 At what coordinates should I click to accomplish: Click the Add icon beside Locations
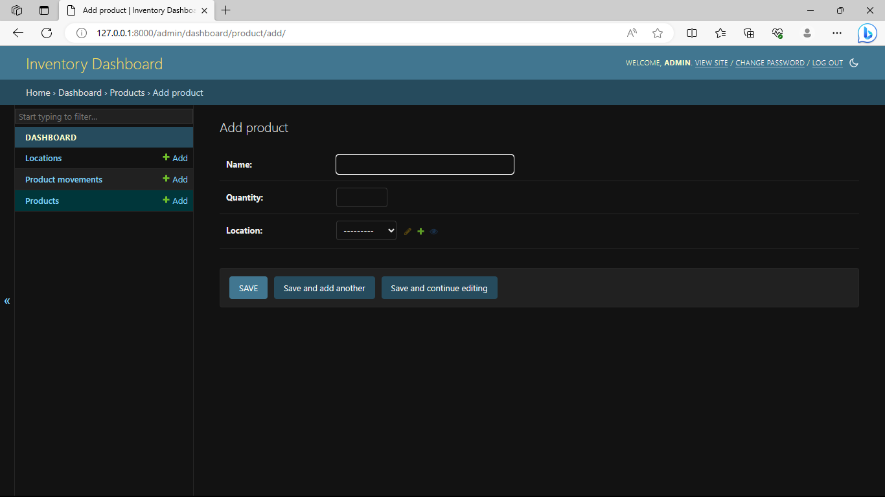[175, 158]
